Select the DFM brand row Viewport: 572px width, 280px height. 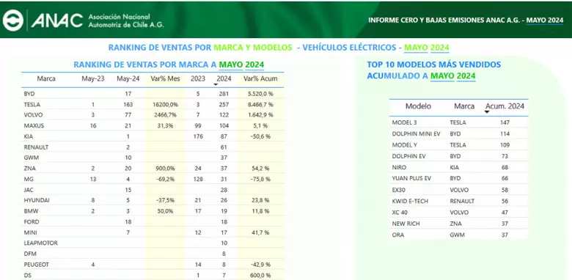[153, 254]
